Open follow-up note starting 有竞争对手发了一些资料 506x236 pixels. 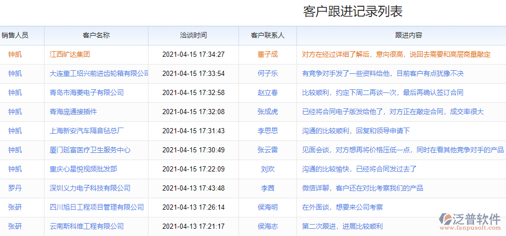pos(383,73)
